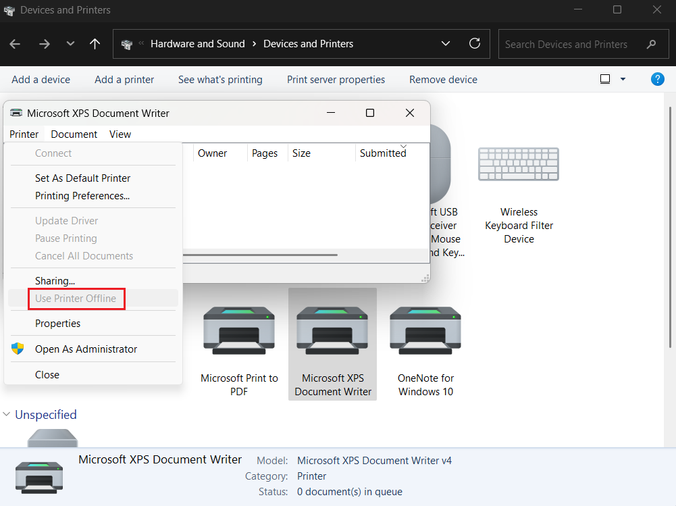The image size is (676, 506).
Task: Click the Microsoft XPS Document Writer printer icon
Action: [332, 331]
